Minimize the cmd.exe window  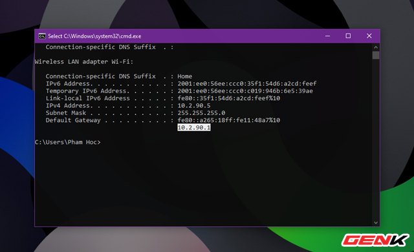point(327,36)
